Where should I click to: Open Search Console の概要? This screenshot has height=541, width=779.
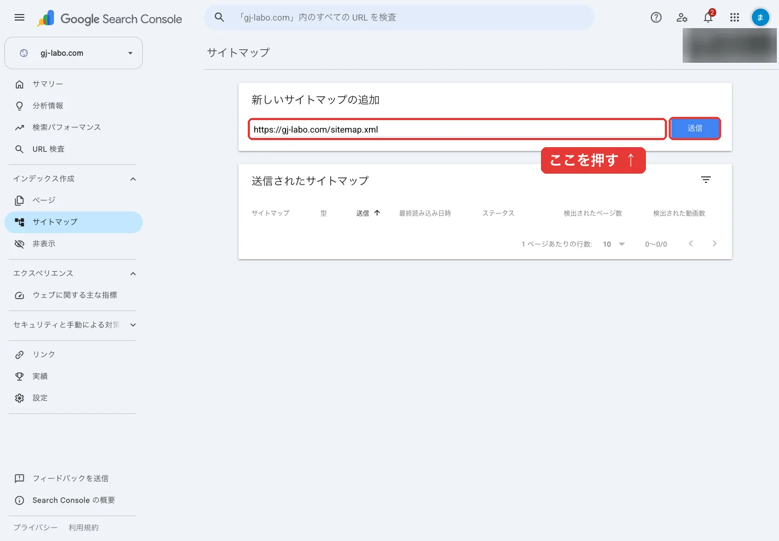tap(74, 500)
